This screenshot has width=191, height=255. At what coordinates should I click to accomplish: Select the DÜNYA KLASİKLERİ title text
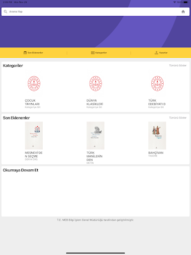(x=95, y=102)
